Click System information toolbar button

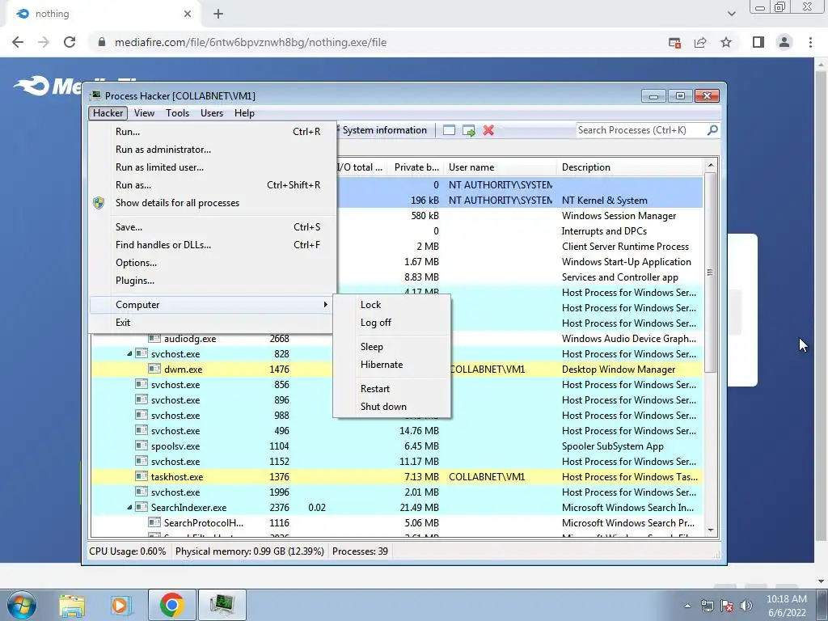click(x=383, y=130)
